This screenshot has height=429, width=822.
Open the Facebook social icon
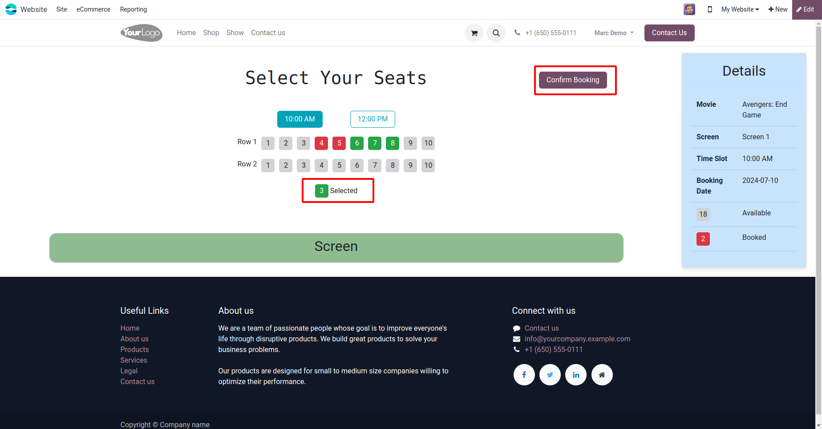pos(524,375)
